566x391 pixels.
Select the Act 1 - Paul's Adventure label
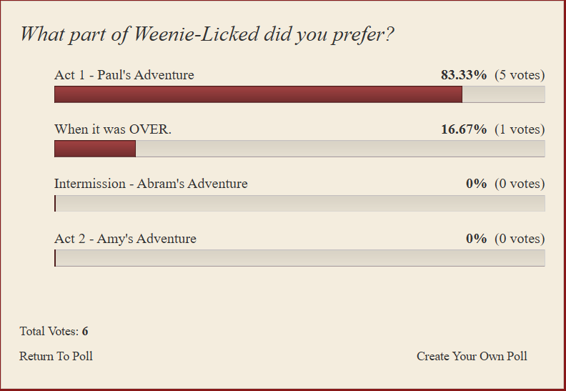[x=124, y=75]
